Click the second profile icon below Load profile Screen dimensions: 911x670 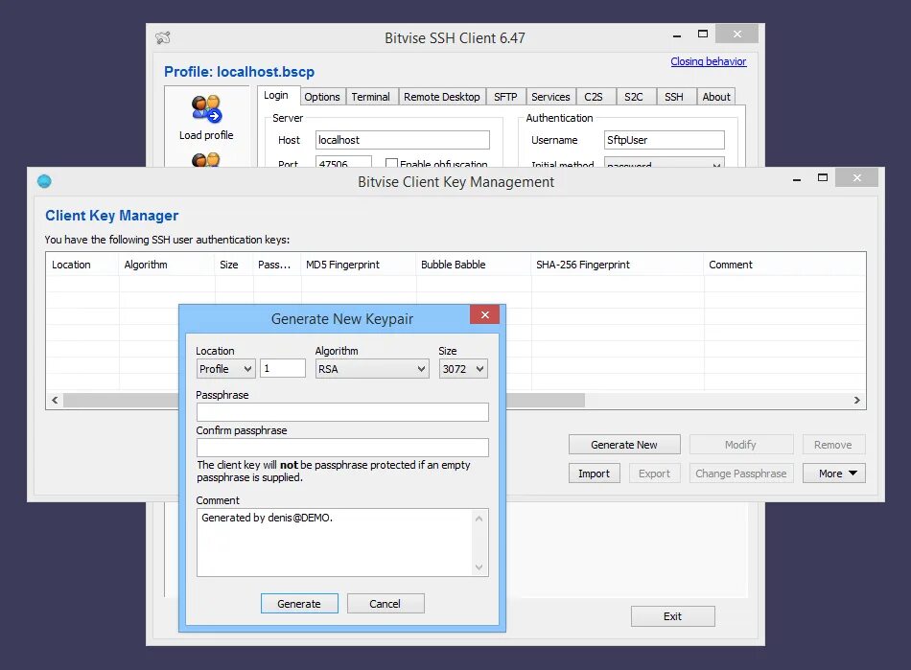pyautogui.click(x=205, y=160)
